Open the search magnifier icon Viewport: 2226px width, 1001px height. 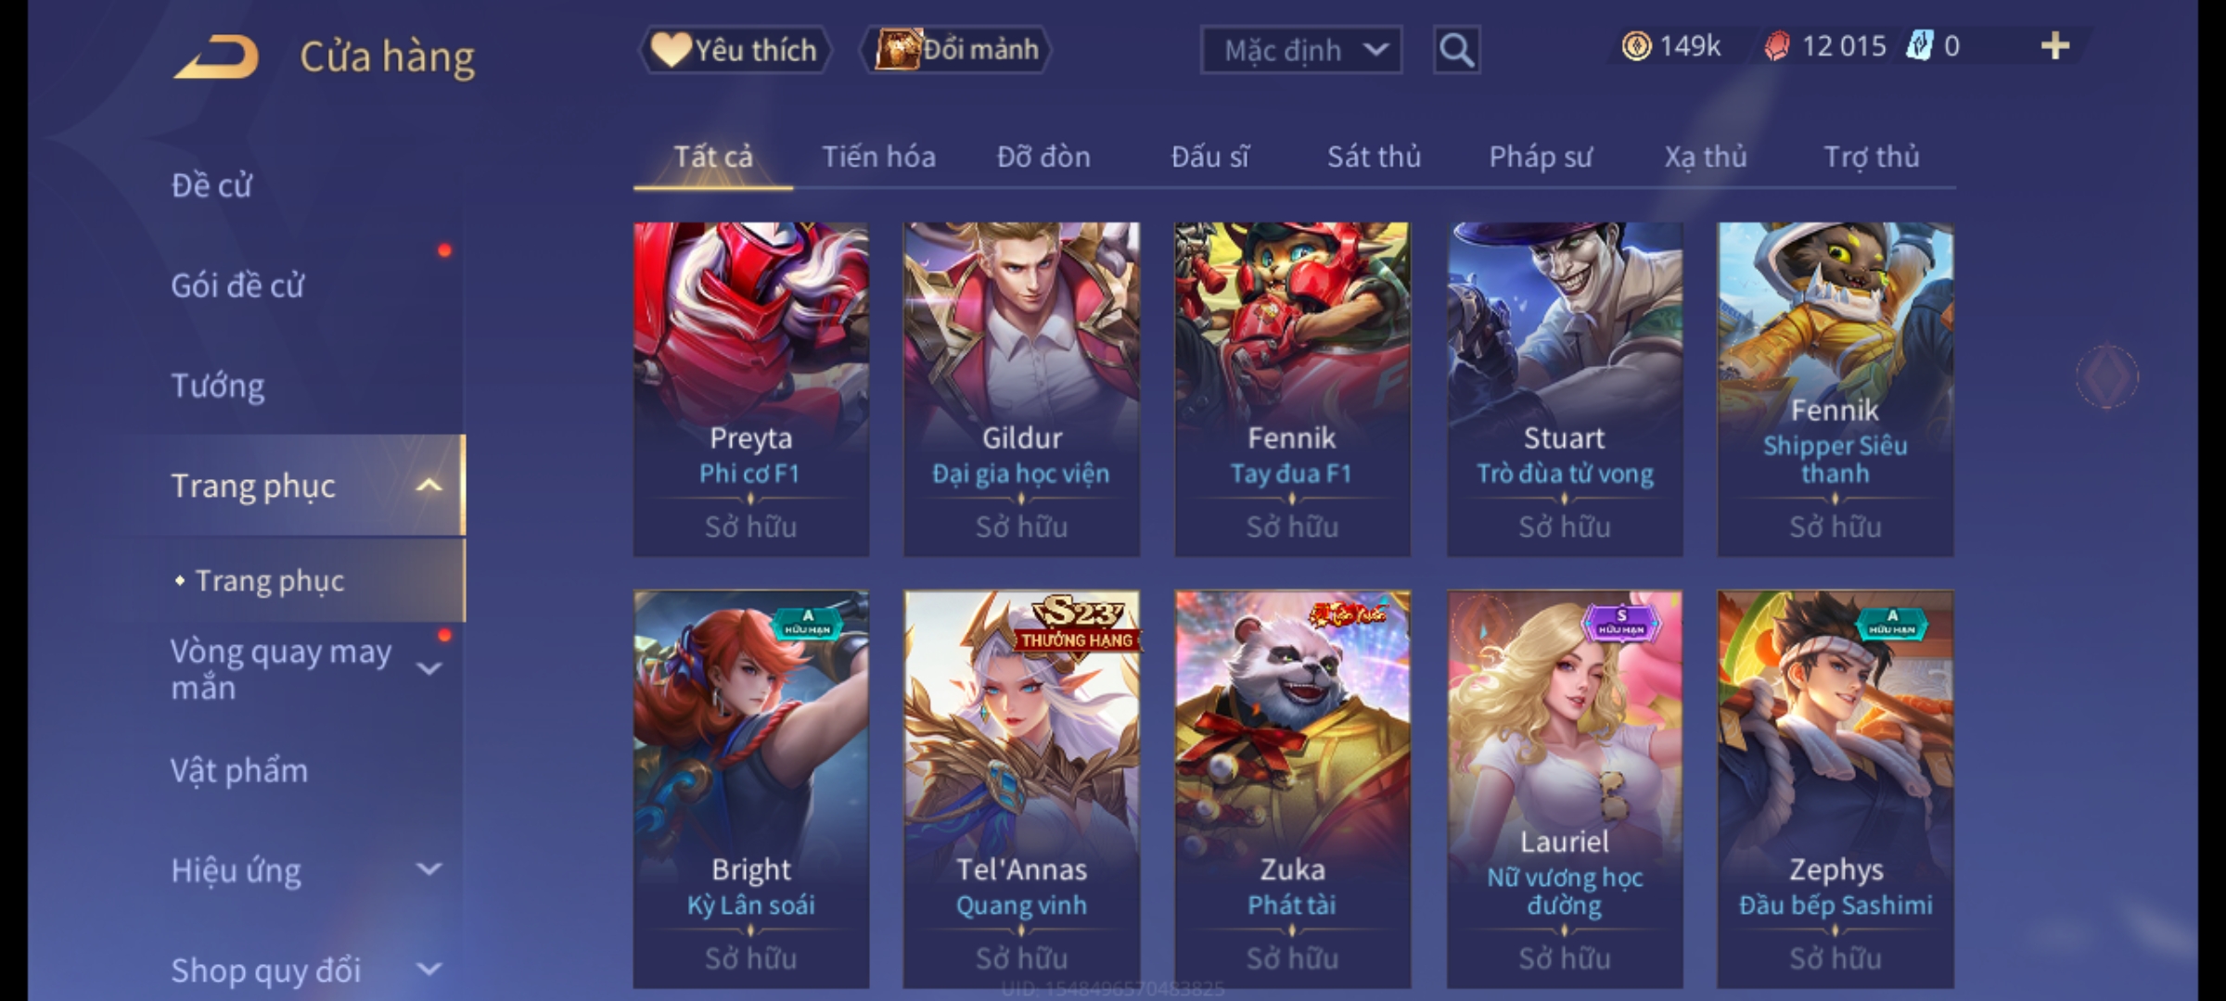pyautogui.click(x=1456, y=50)
